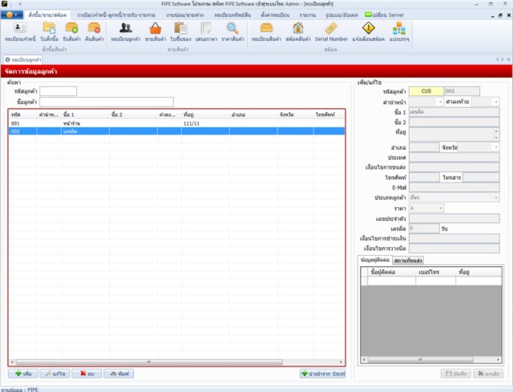Click the บันทึก save button

[x=456, y=374]
